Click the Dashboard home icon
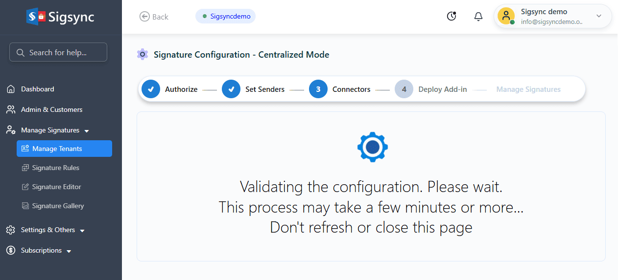This screenshot has height=280, width=618. pos(11,89)
